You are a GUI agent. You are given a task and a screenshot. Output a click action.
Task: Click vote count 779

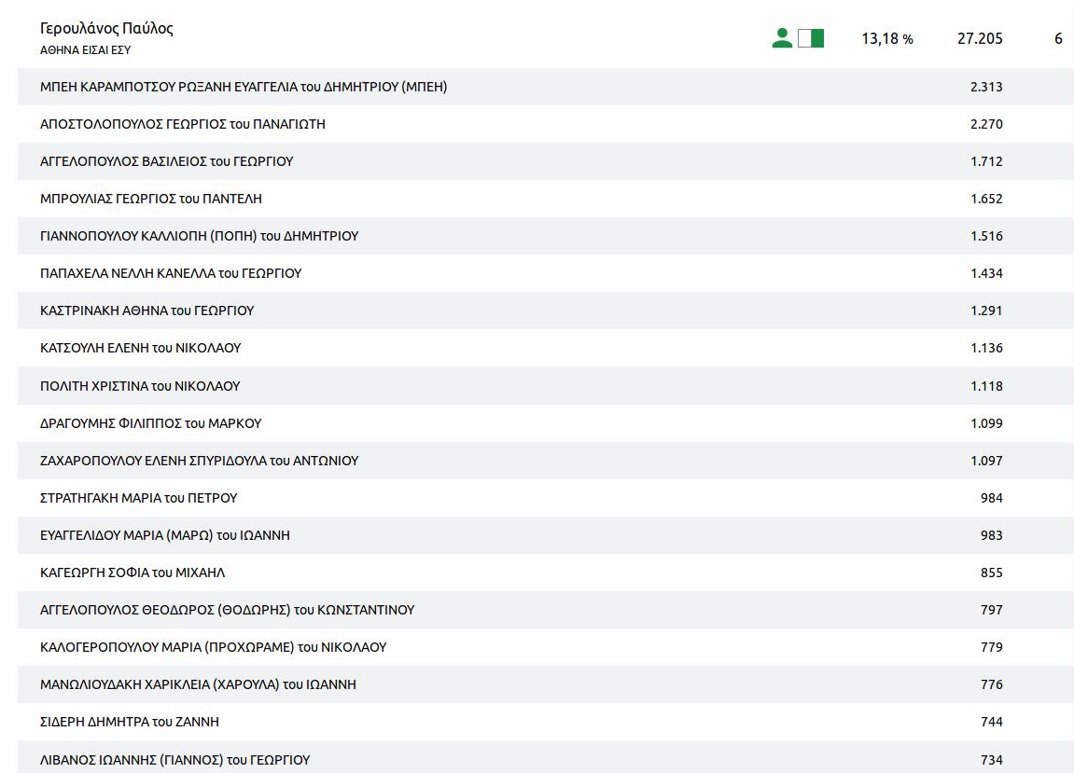pyautogui.click(x=991, y=647)
